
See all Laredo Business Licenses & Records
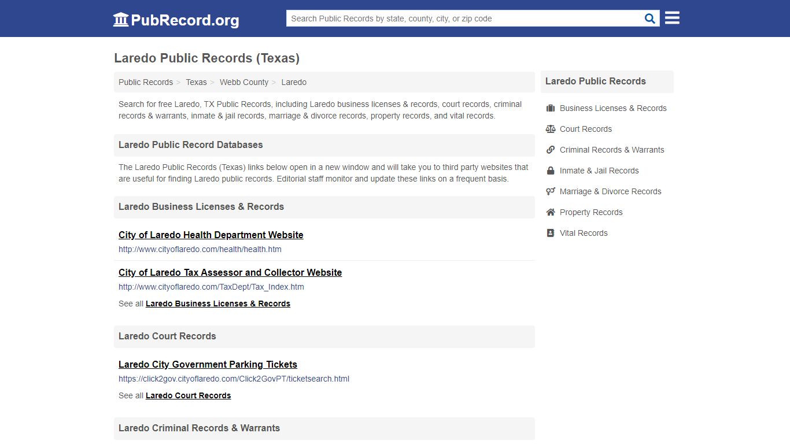pos(218,304)
